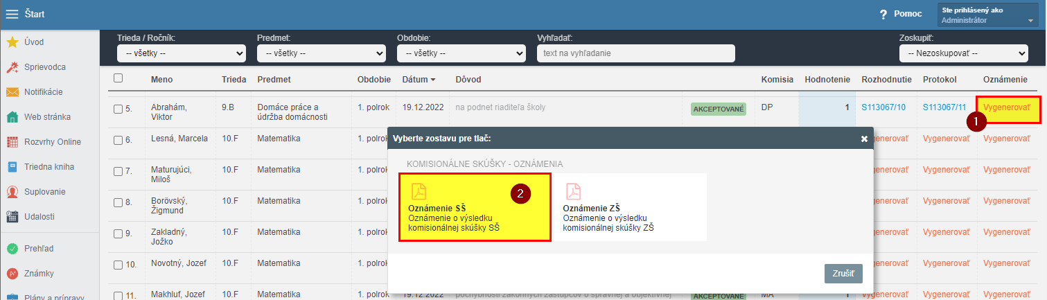Viewport: 1047px width, 300px height.
Task: Click Vygenerovať Oznámenie for Lesná Marcela
Action: [x=1007, y=139]
